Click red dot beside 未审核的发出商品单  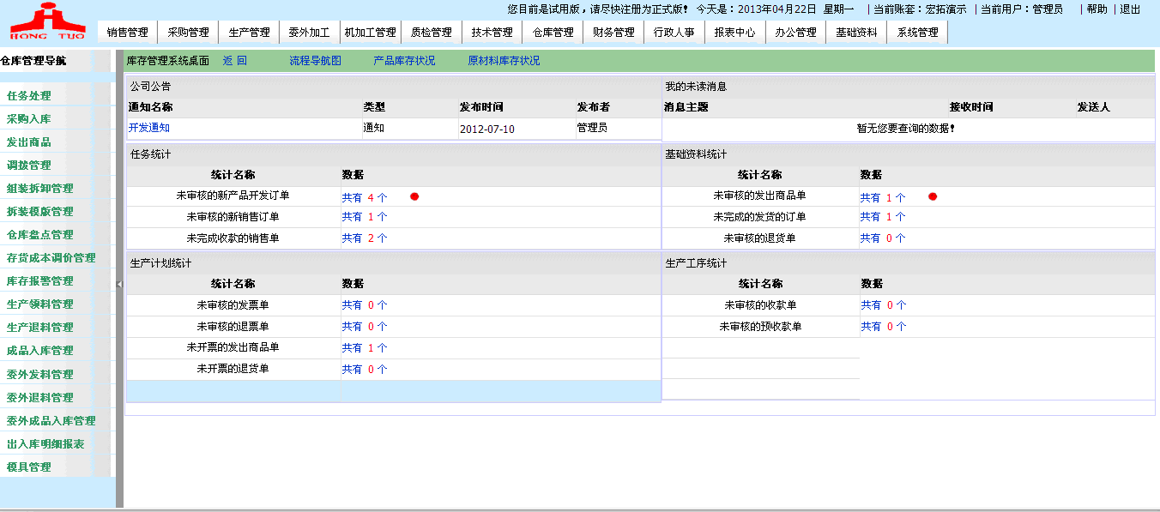pyautogui.click(x=933, y=196)
